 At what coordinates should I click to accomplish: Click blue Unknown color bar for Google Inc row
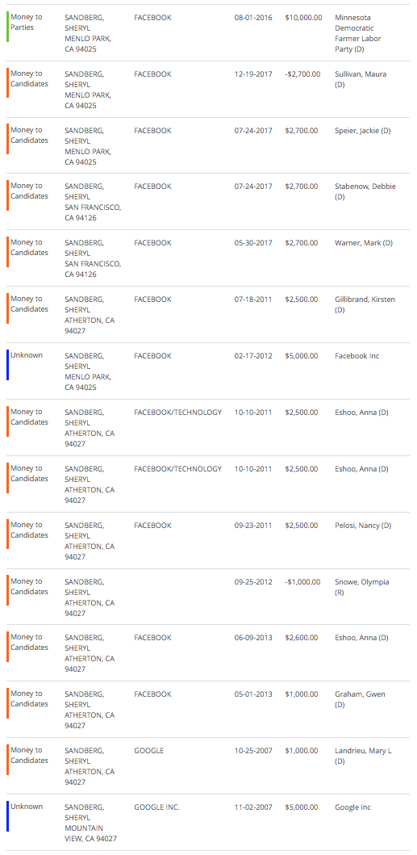(x=7, y=815)
